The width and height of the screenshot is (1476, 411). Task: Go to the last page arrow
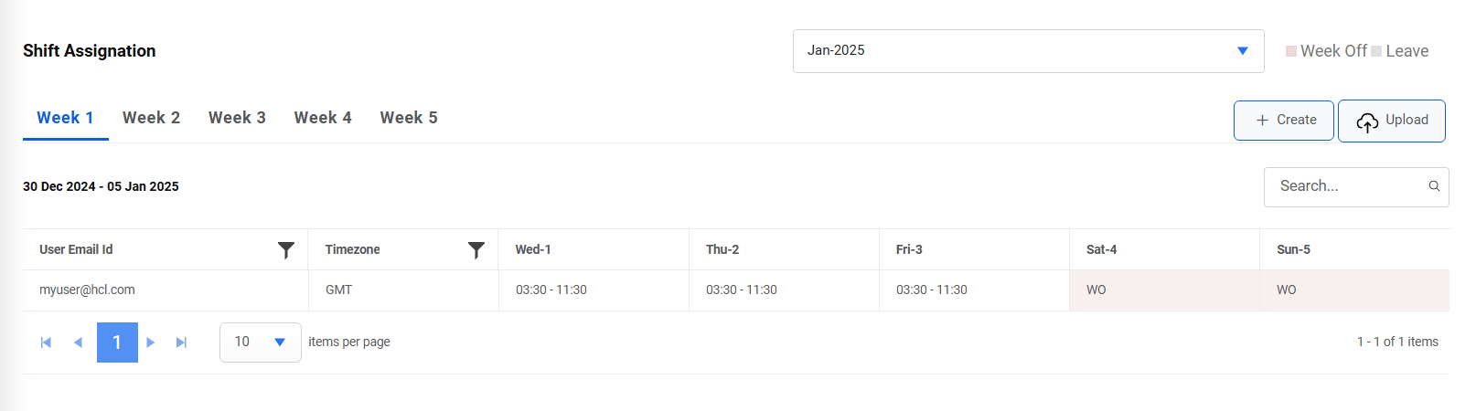coord(181,342)
